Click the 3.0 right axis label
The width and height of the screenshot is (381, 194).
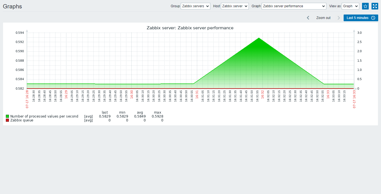pos(360,33)
